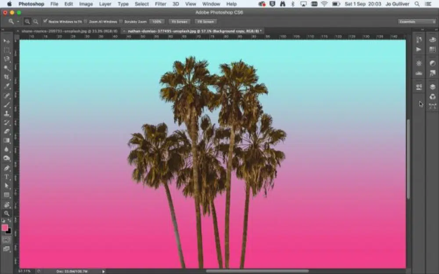Click the Zoom Out magnifier in options bar
The image size is (439, 274).
[36, 21]
